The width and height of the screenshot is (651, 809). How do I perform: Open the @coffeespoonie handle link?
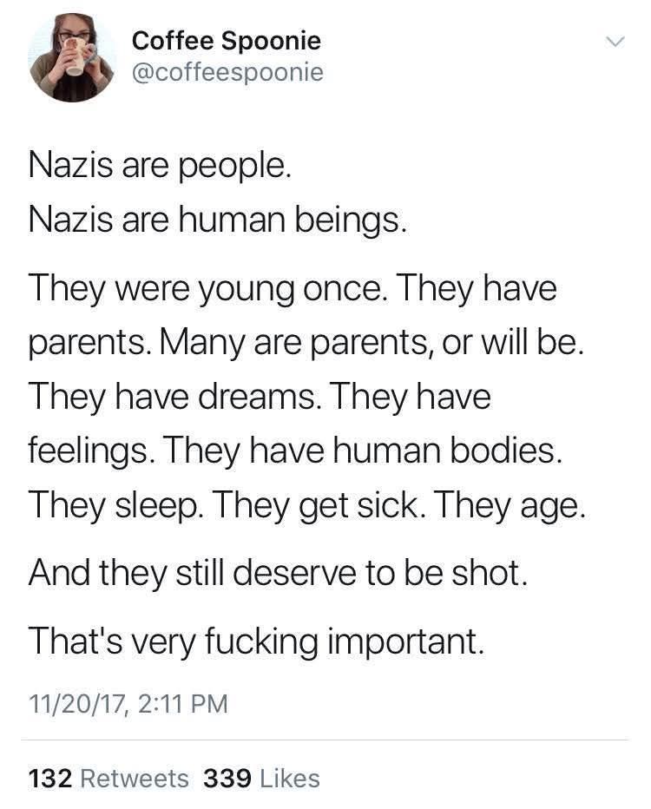227,72
